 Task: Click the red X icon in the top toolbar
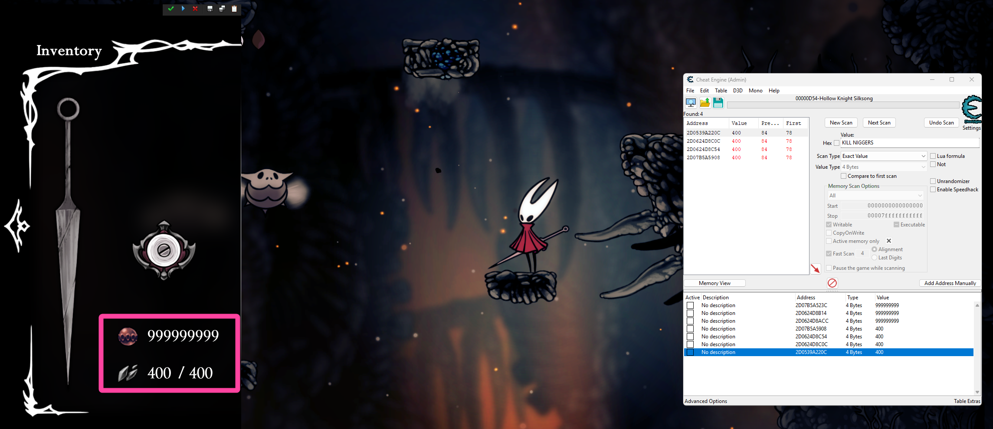coord(195,9)
